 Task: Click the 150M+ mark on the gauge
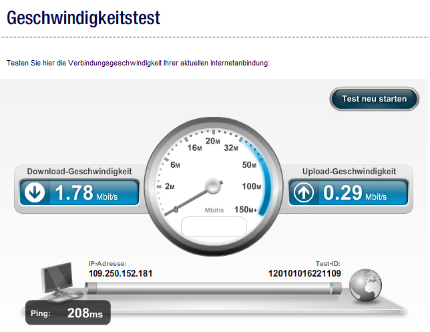[246, 210]
